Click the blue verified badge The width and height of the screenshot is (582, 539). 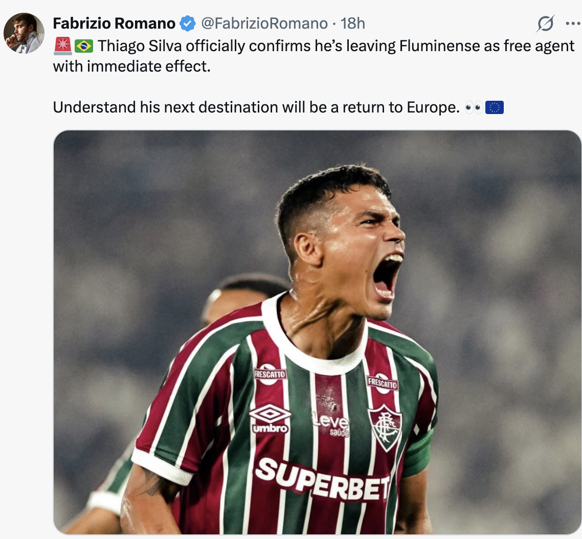(188, 24)
